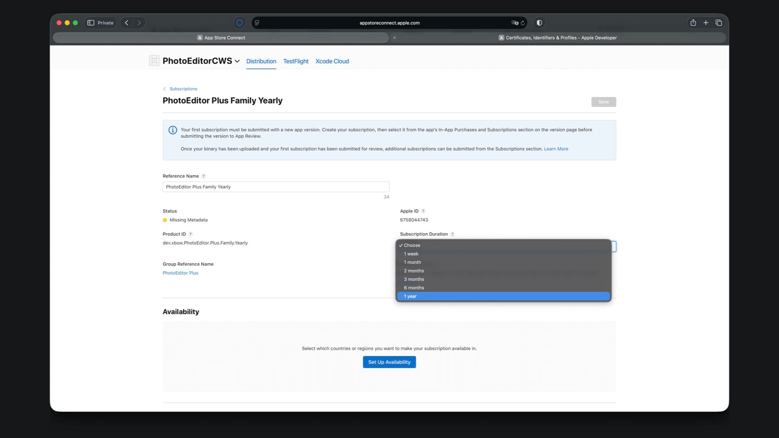
Task: Return to Subscriptions via breadcrumb link
Action: pyautogui.click(x=183, y=89)
